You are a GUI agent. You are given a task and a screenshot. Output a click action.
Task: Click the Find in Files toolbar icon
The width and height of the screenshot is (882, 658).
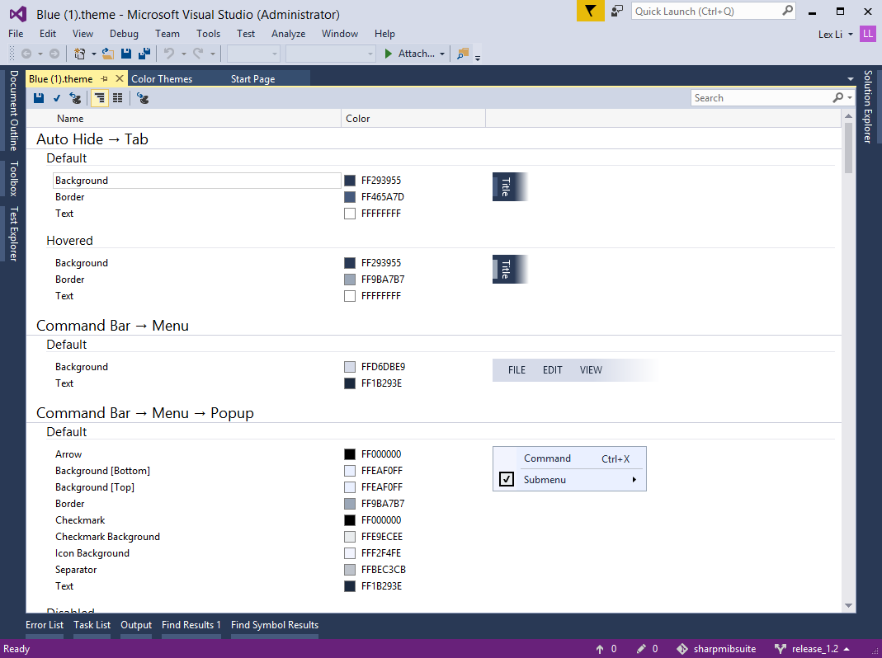(461, 53)
